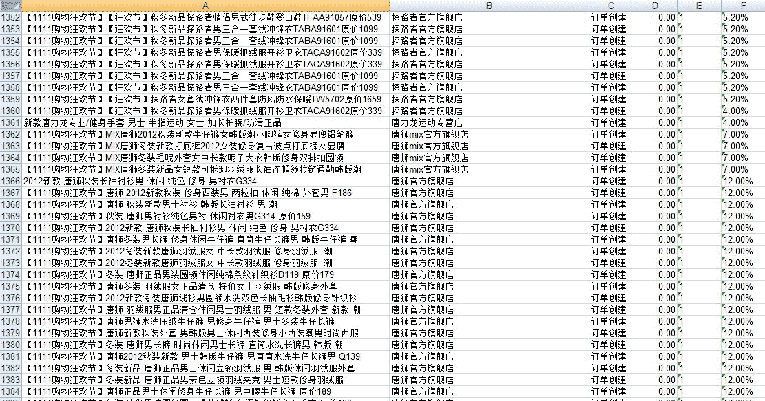
Task: Click the cell ending 休闲衬衣男G314 原价159
Action: 205,217
